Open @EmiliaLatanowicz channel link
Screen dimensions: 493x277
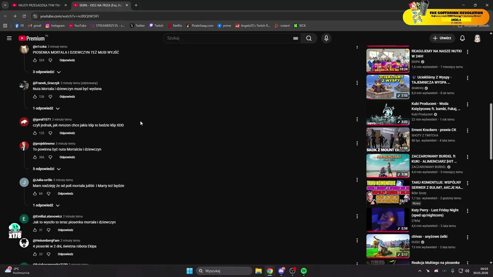tap(47, 216)
